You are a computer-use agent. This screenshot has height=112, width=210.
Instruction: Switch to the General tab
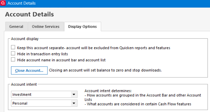tap(16, 27)
